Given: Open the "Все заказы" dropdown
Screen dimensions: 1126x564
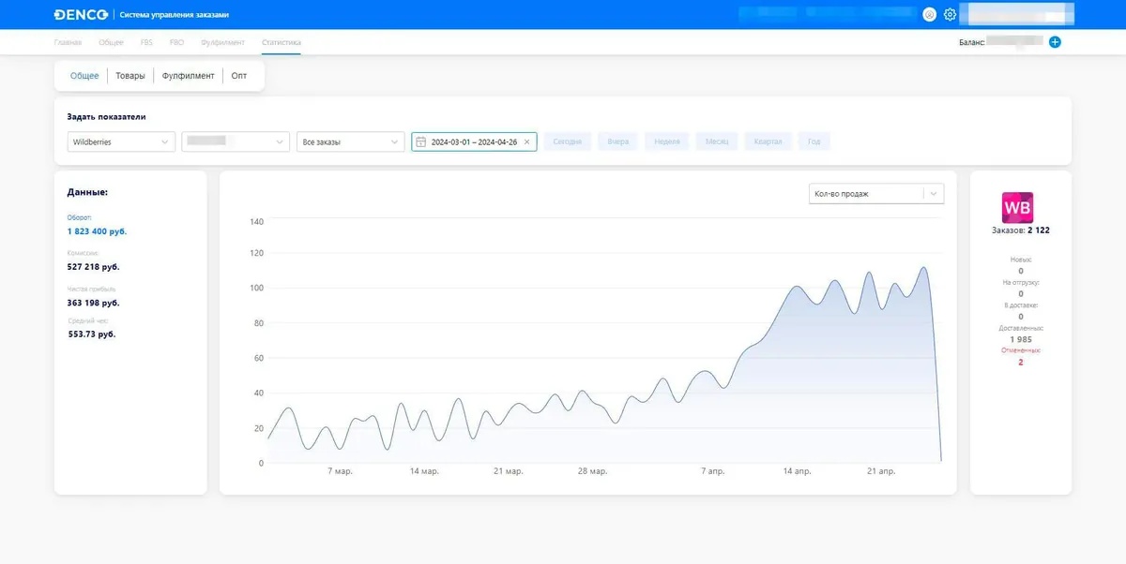Looking at the screenshot, I should pos(350,141).
